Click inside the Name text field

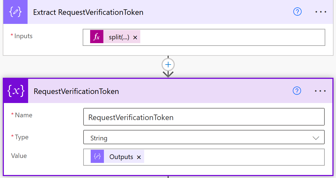click(x=204, y=117)
